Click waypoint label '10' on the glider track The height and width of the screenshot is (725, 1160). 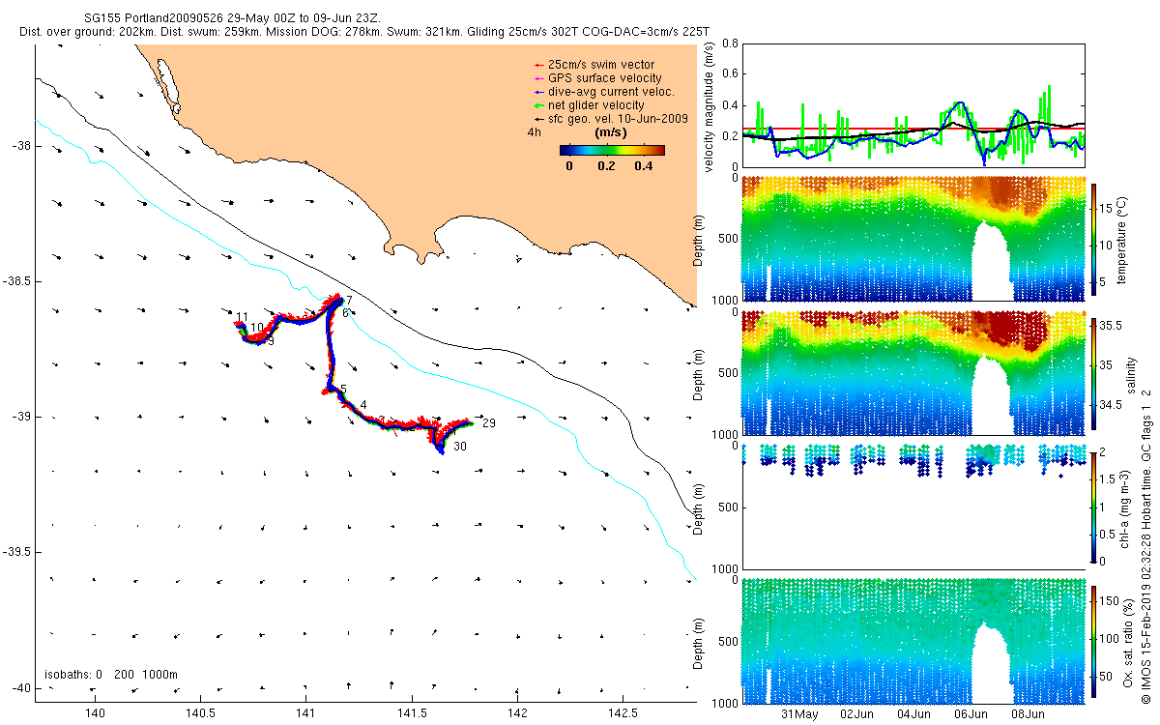click(257, 328)
